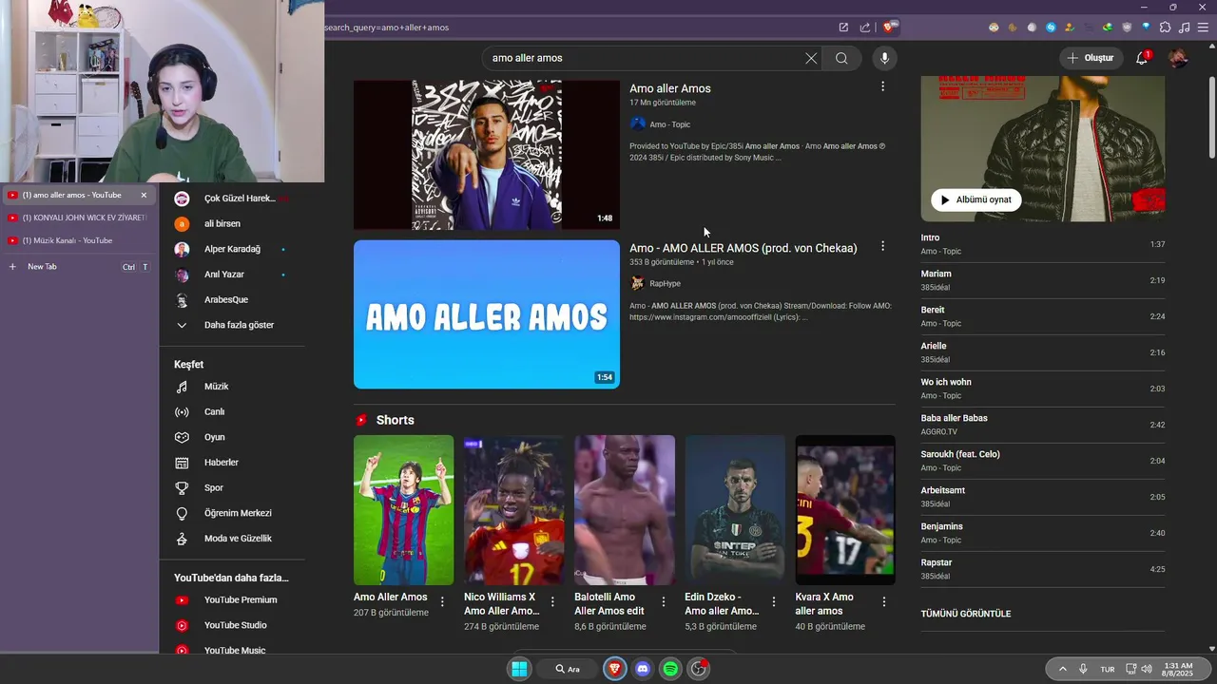Play Saroukh (feat. Celo) track
The image size is (1217, 684).
[1042, 461]
